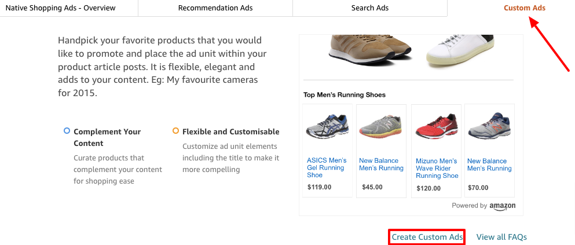Open the Mizuno Men's Wave Rider link
Image resolution: width=575 pixels, height=245 pixels.
[437, 169]
